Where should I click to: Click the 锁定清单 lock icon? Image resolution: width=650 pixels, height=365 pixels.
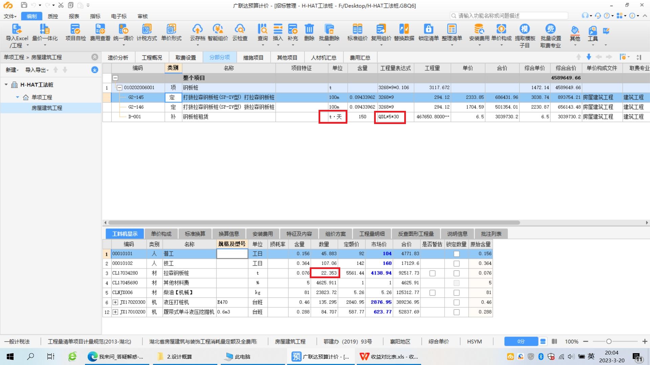(428, 29)
